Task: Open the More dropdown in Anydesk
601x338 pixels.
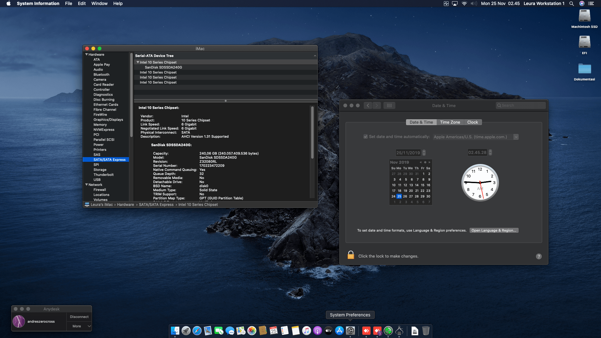Action: 80,326
